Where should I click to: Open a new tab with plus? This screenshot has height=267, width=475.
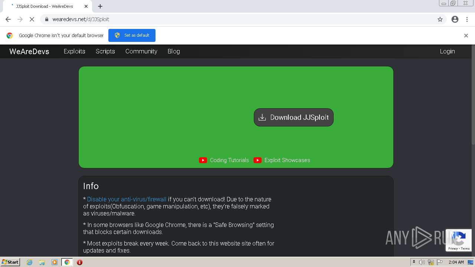click(x=100, y=6)
